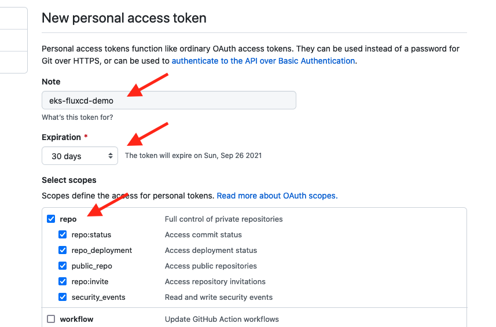Click the Note text field containing eks-fluxcd-demo
Viewport: 496px width, 327px height.
click(x=168, y=100)
